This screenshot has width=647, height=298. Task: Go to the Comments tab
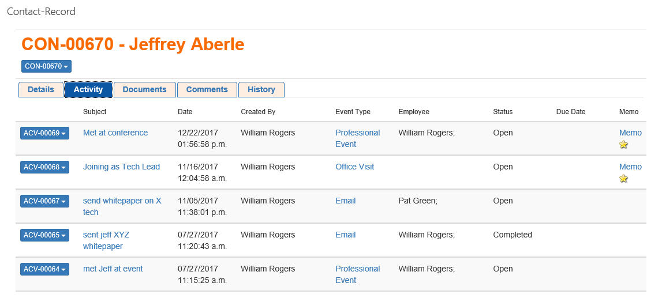coord(207,89)
